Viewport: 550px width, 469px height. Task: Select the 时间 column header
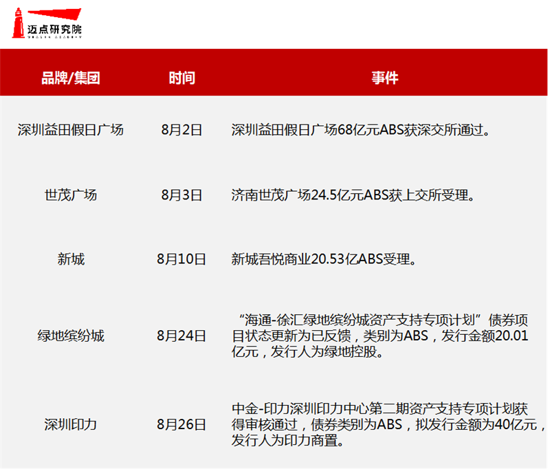point(181,77)
